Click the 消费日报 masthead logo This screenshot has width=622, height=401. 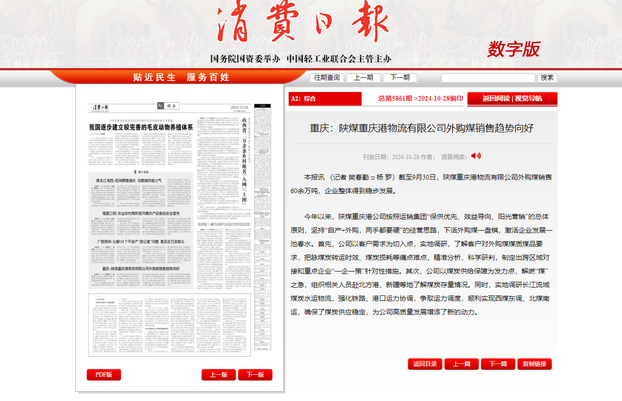click(303, 22)
